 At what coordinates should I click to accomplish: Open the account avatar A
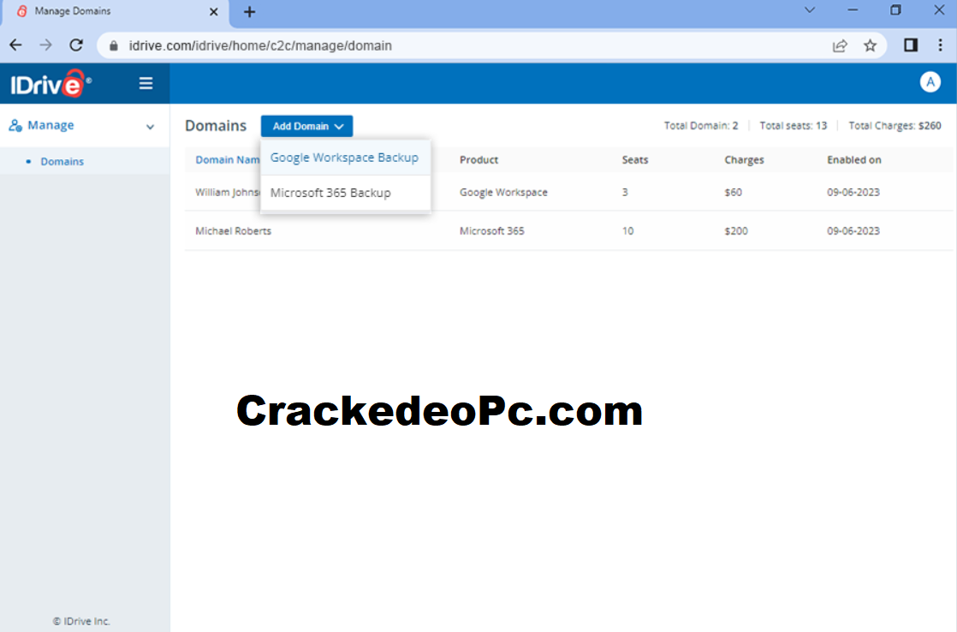tap(930, 82)
